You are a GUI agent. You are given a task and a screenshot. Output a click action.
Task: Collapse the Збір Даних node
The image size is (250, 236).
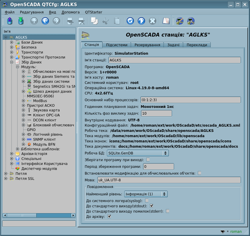click(x=12, y=62)
